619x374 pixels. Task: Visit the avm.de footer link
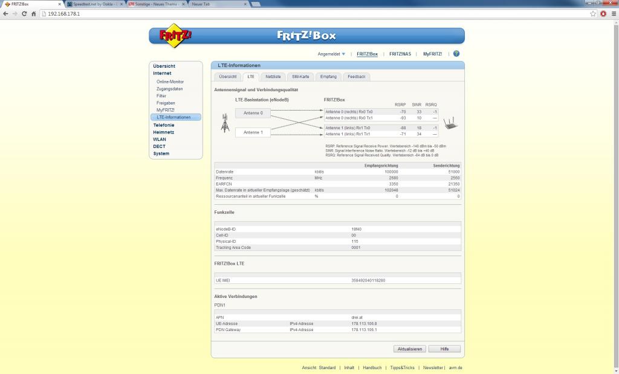pyautogui.click(x=456, y=368)
